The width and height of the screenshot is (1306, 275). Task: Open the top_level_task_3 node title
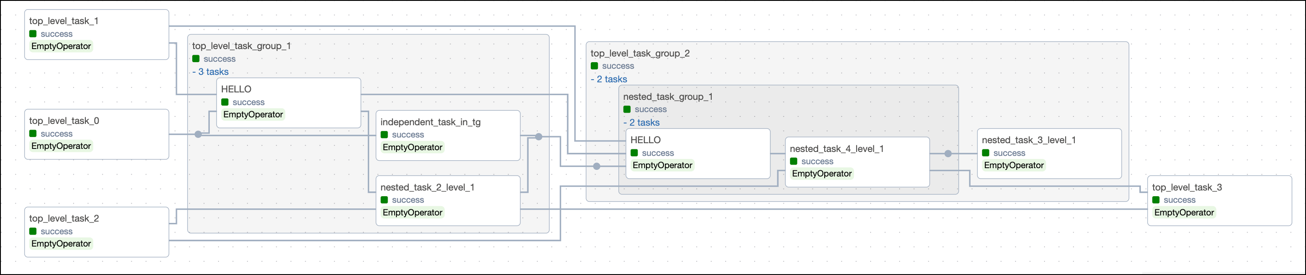1187,188
